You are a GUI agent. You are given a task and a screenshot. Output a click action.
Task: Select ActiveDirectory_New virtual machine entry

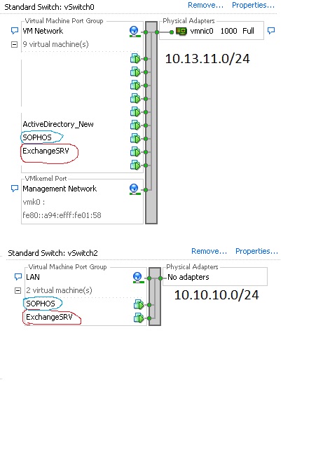[x=58, y=125]
